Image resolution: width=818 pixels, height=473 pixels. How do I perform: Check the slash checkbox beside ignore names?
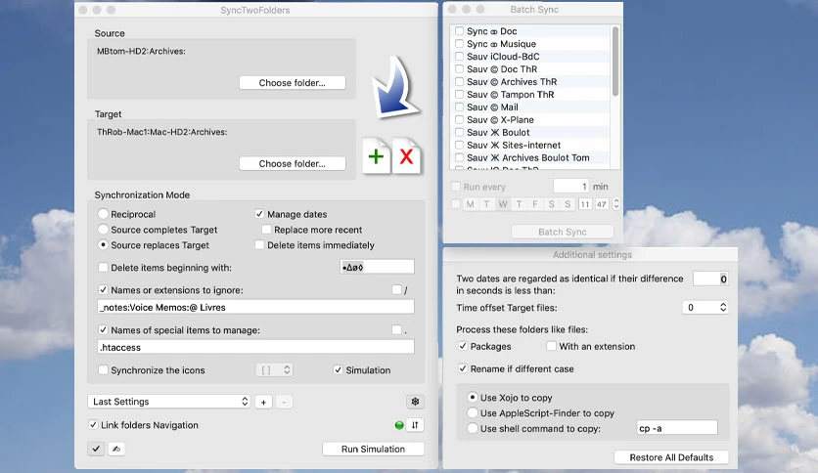[396, 289]
